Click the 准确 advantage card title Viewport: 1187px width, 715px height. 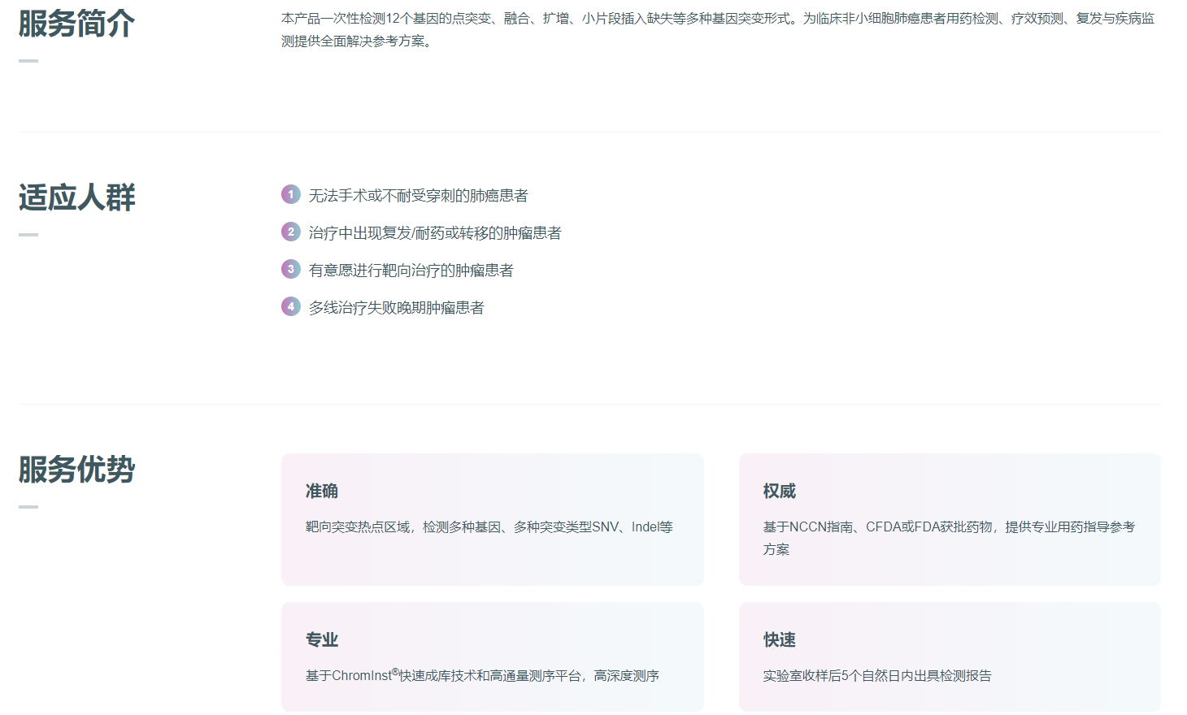322,491
